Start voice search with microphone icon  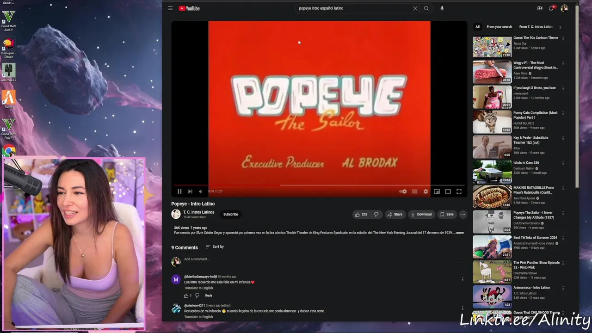tap(442, 8)
